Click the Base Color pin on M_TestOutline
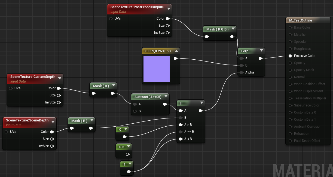 tap(290, 28)
